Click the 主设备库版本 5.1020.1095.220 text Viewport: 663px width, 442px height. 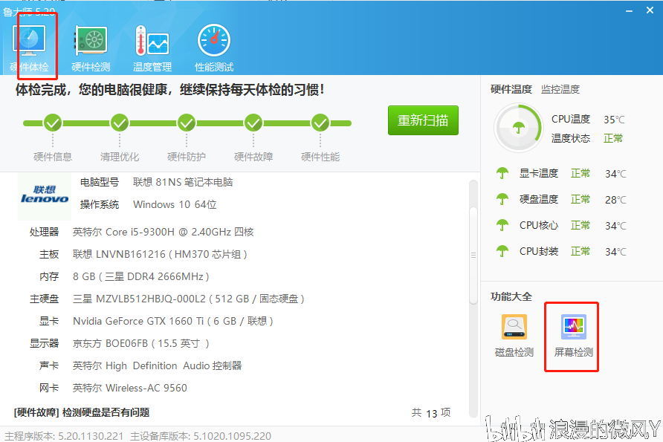click(201, 436)
